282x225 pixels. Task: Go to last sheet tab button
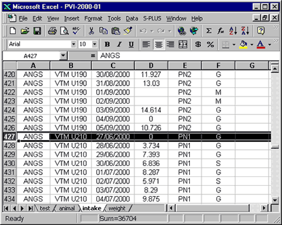tap(31, 208)
